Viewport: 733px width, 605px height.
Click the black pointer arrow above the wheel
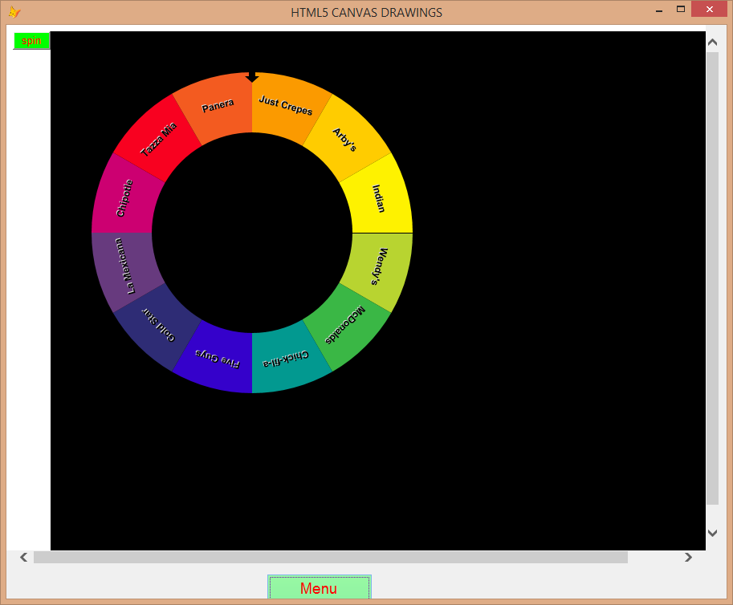click(252, 77)
